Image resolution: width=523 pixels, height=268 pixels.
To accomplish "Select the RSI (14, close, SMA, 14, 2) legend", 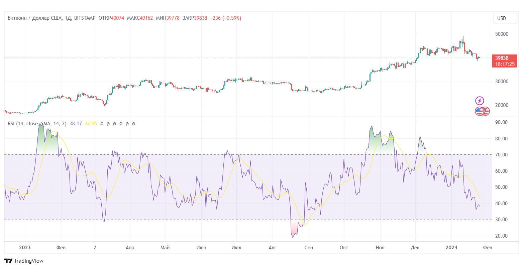I will pyautogui.click(x=37, y=124).
